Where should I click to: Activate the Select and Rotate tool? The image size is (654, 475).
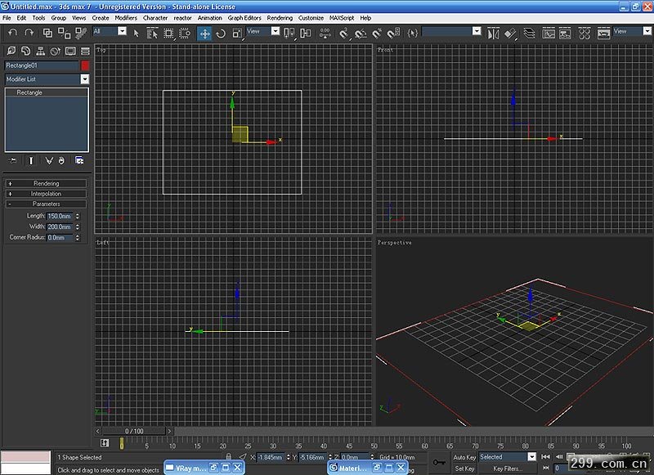coord(221,34)
